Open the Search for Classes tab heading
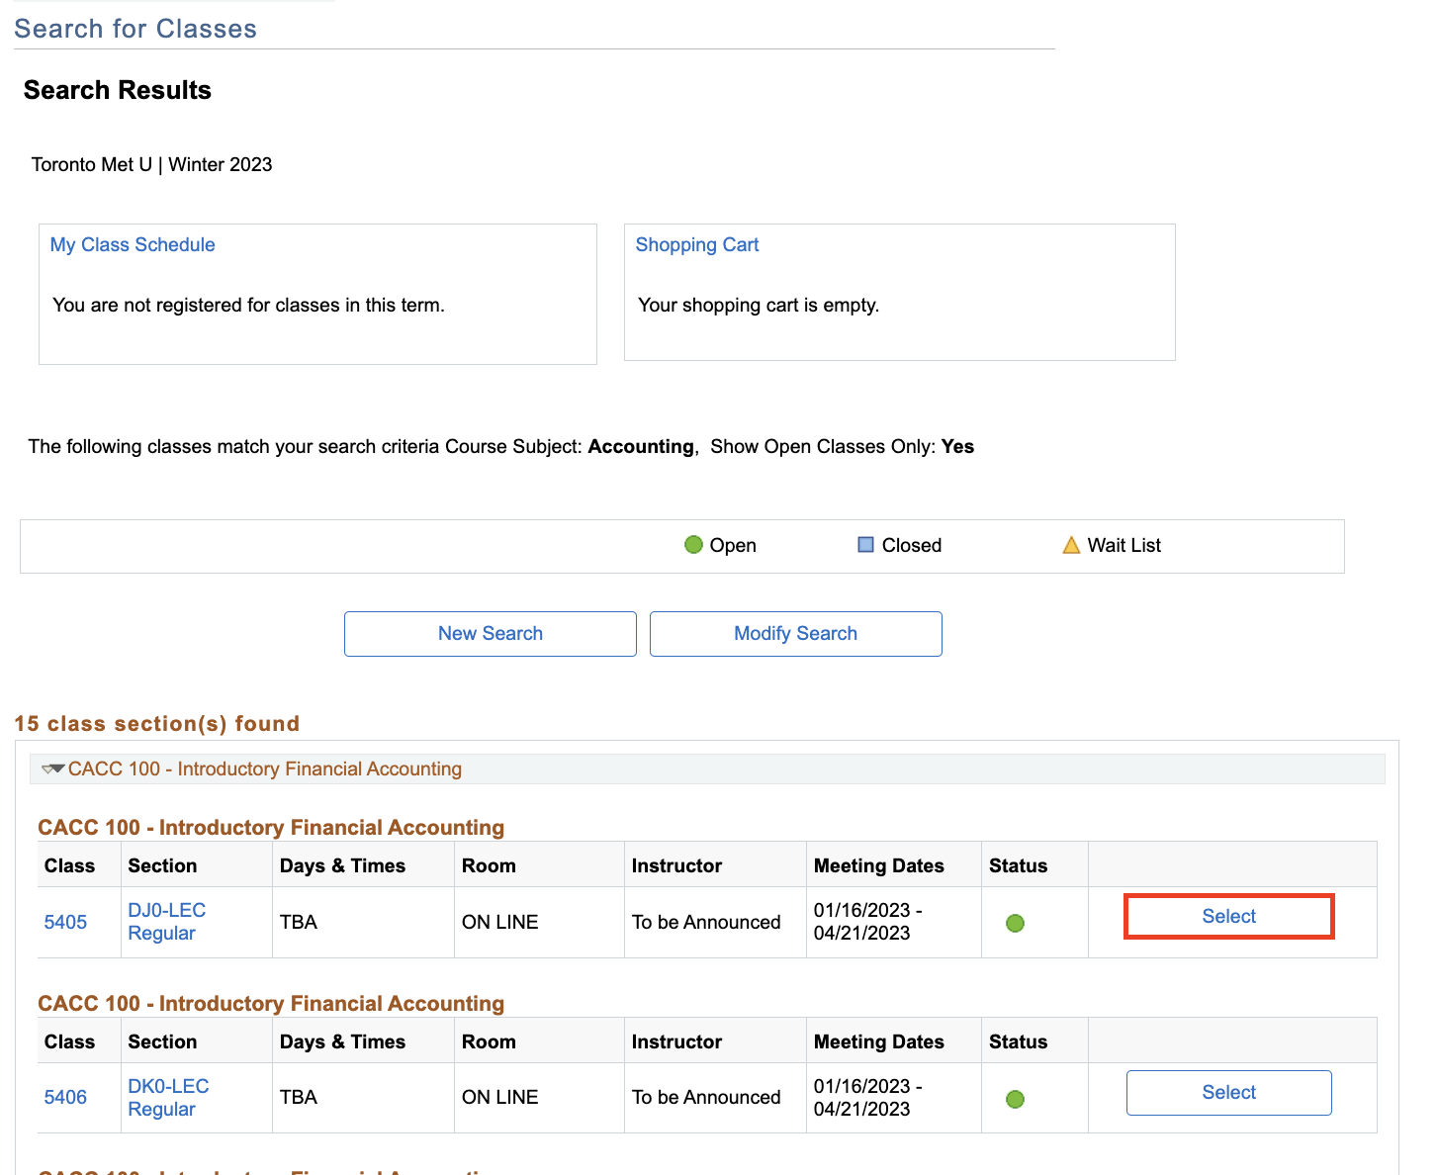The image size is (1438, 1175). (135, 29)
